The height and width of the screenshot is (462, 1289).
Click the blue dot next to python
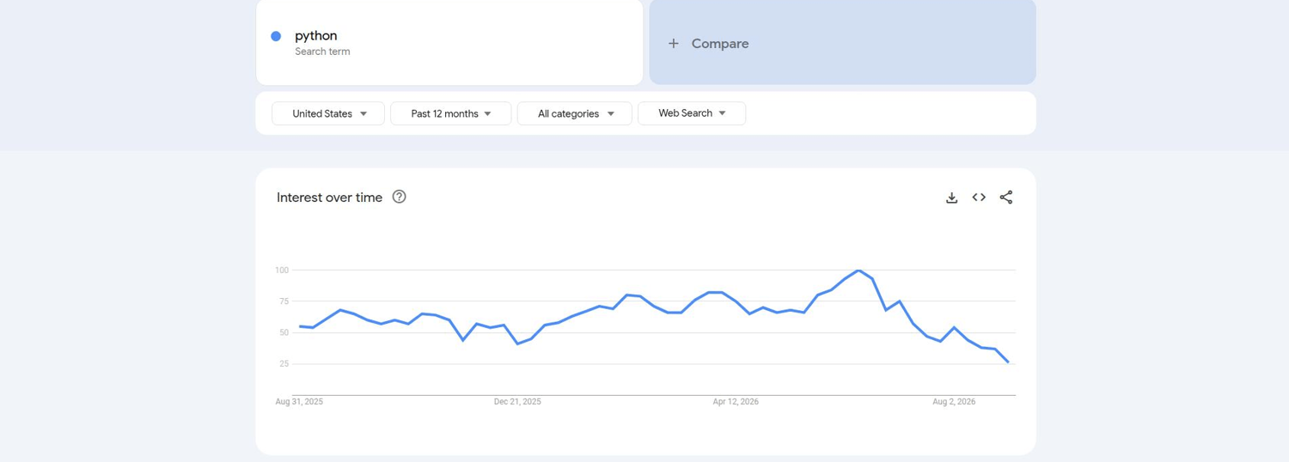276,36
